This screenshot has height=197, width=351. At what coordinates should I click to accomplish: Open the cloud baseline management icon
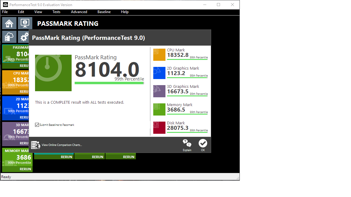click(9, 36)
